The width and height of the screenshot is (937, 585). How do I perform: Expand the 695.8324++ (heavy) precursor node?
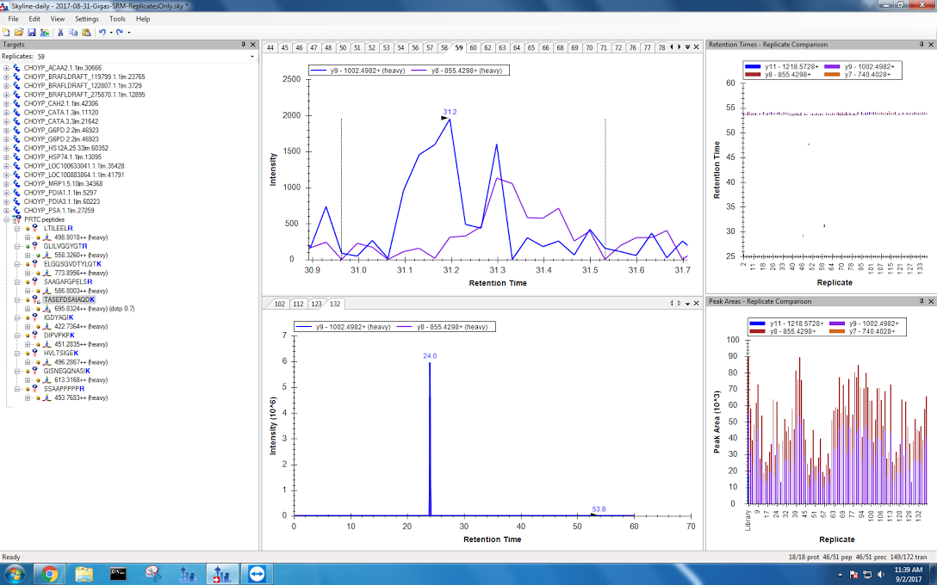point(28,308)
